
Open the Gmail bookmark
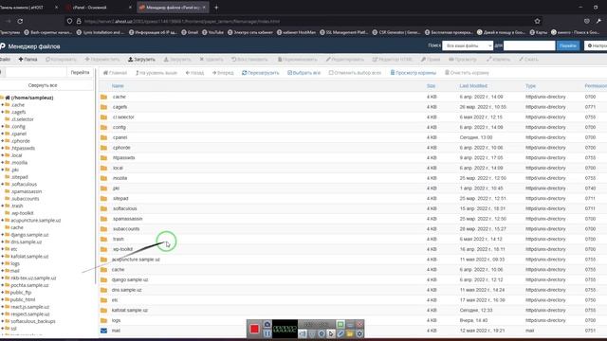(190, 32)
